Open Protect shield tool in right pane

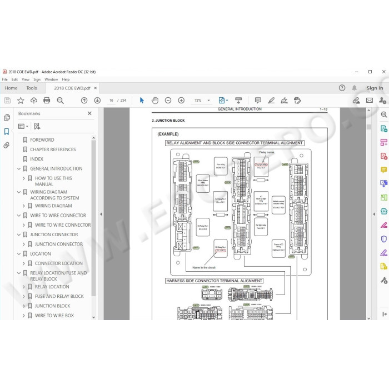(384, 239)
